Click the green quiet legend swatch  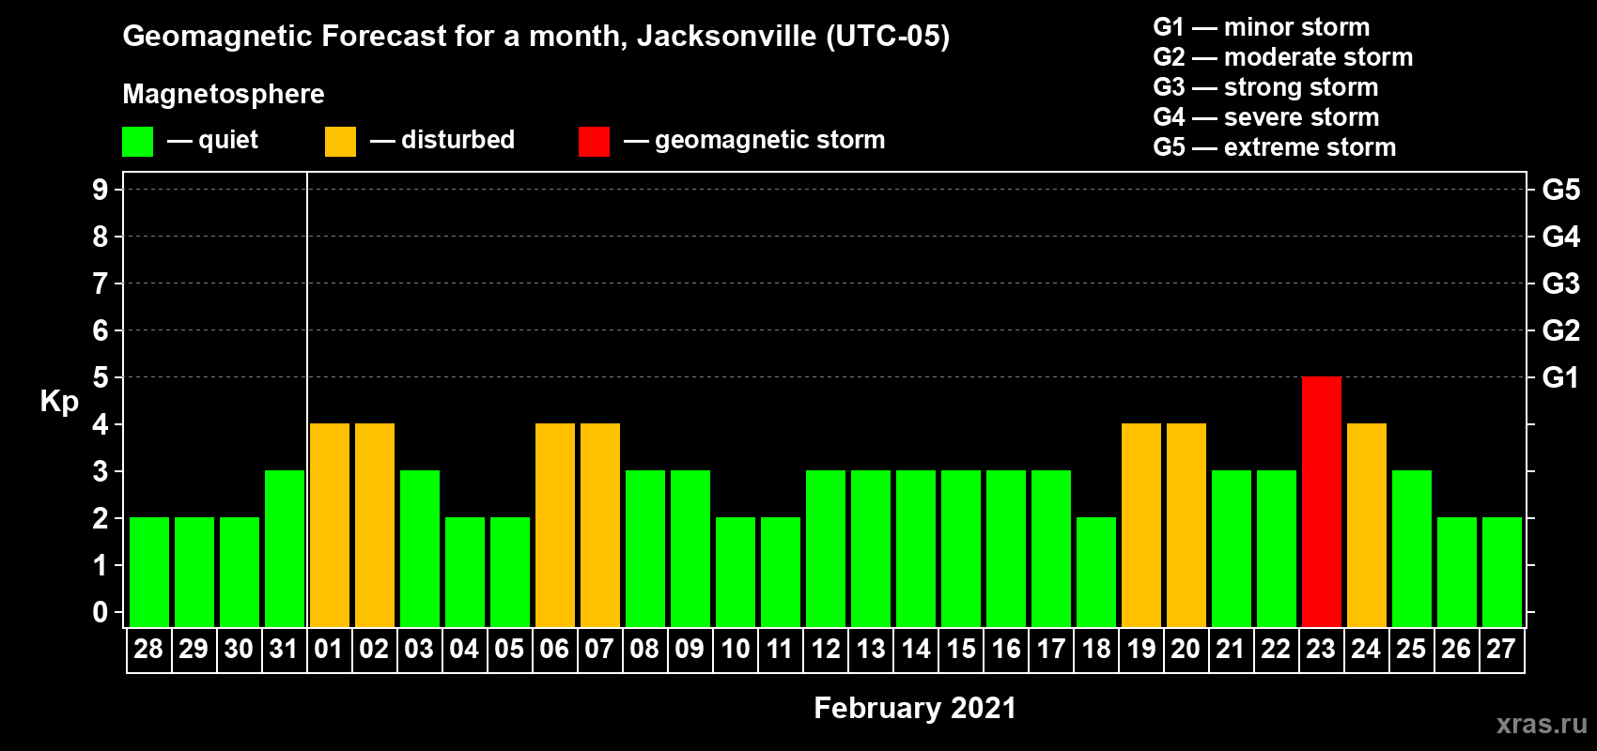pos(137,142)
